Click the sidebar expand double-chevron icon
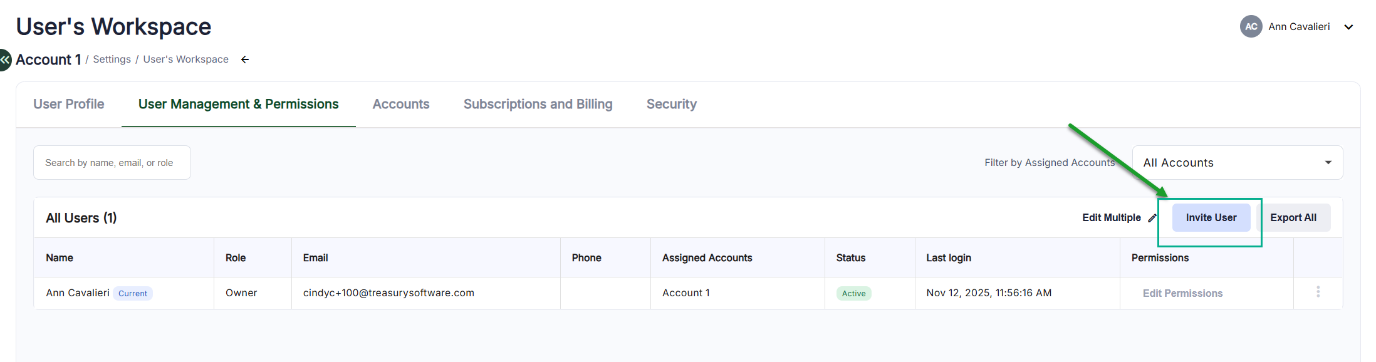Image resolution: width=1376 pixels, height=362 pixels. tap(5, 60)
